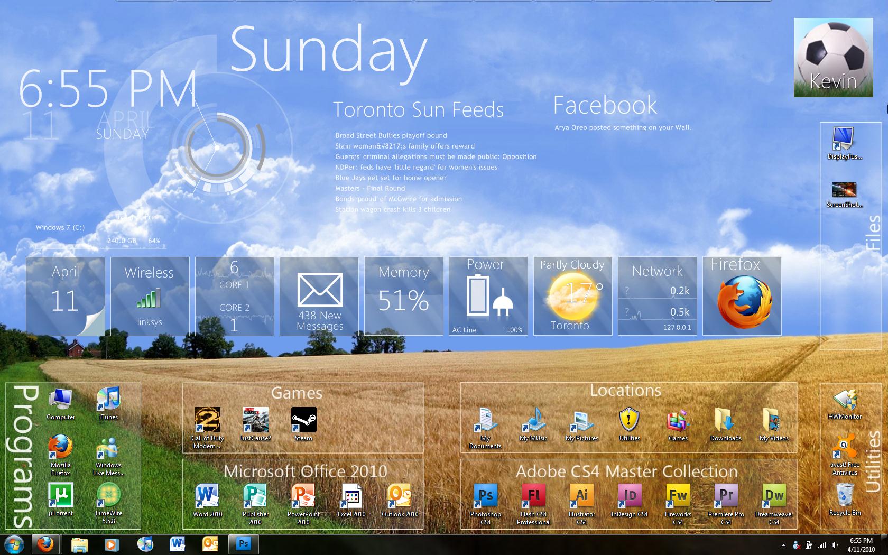Open Windows Media Player taskbar icon
This screenshot has height=555, width=888.
(112, 544)
